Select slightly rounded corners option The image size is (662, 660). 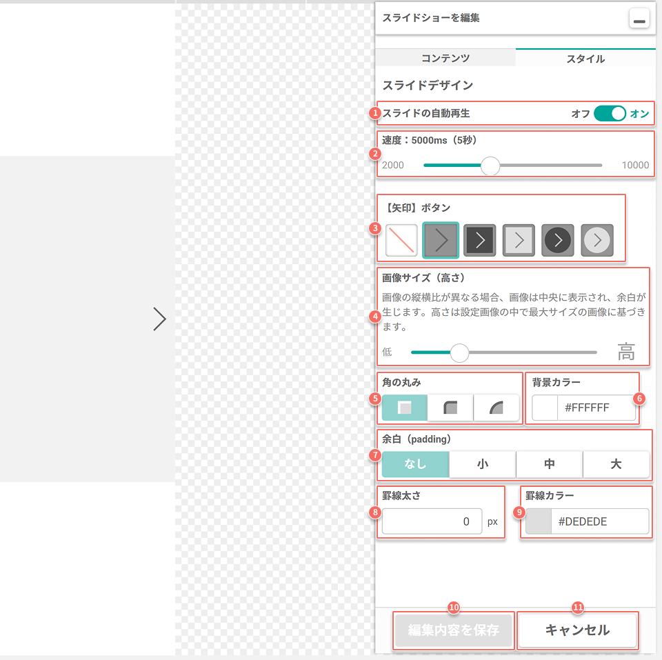point(450,408)
